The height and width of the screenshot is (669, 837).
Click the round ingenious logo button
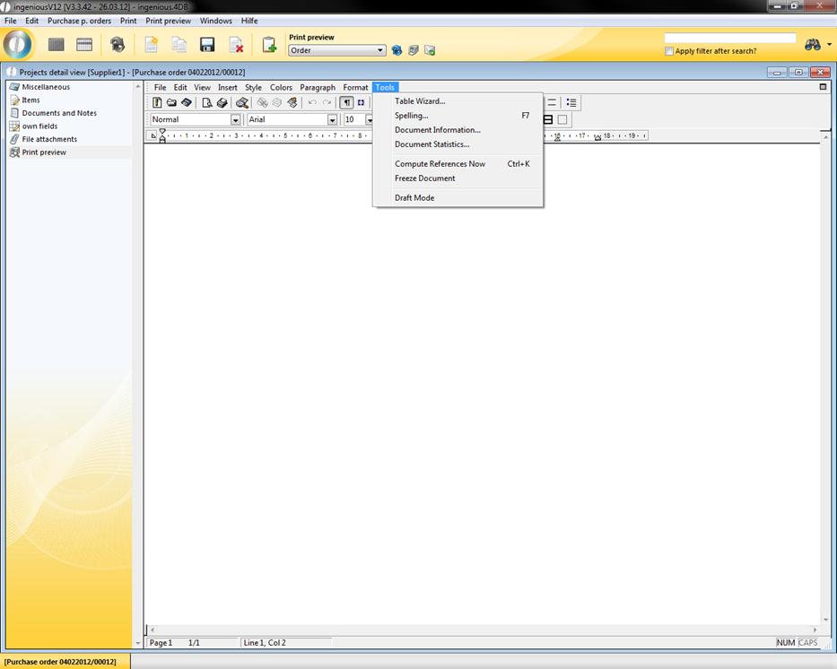17,45
